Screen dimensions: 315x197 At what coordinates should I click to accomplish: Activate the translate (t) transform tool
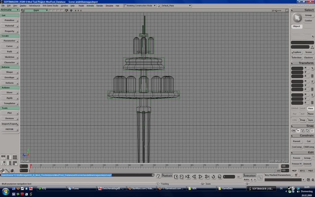pyautogui.click(x=313, y=95)
